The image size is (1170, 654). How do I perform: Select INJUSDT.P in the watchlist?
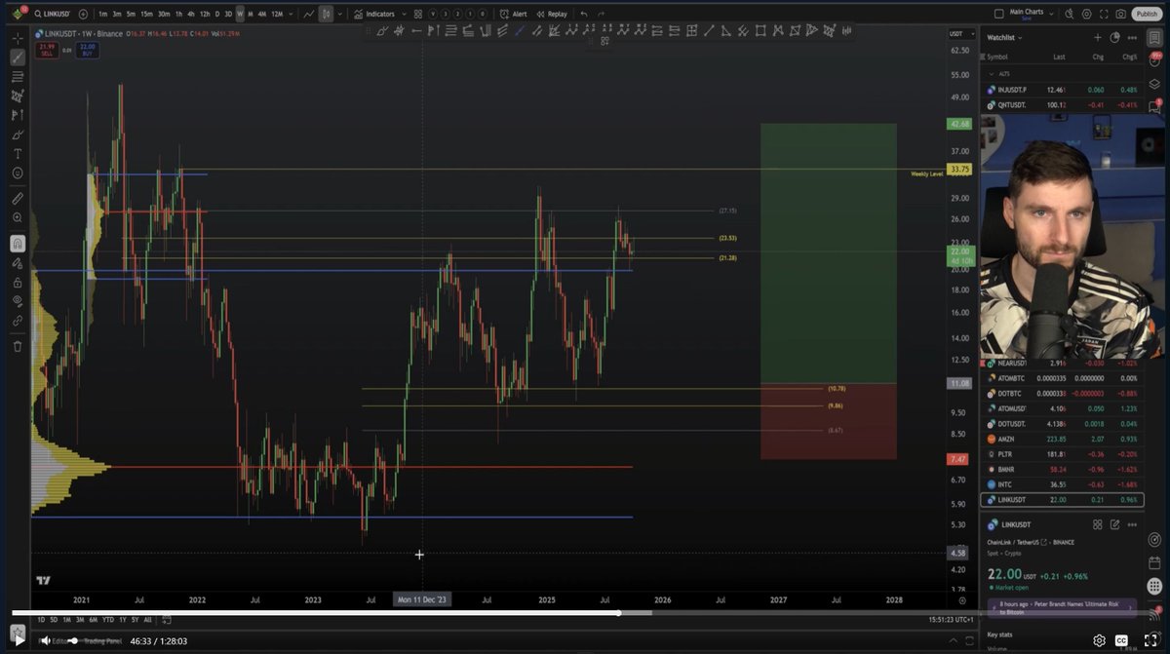tap(1061, 90)
